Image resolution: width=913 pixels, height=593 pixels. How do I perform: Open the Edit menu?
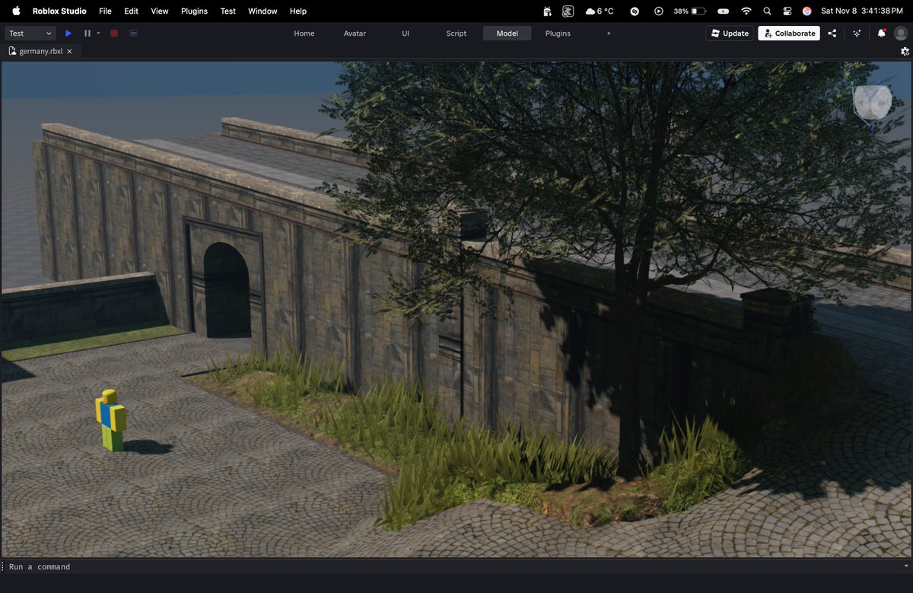point(132,11)
